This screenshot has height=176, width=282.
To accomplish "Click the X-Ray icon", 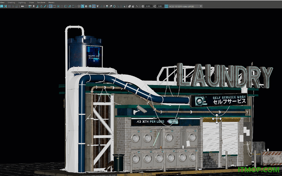I will click(129, 6).
